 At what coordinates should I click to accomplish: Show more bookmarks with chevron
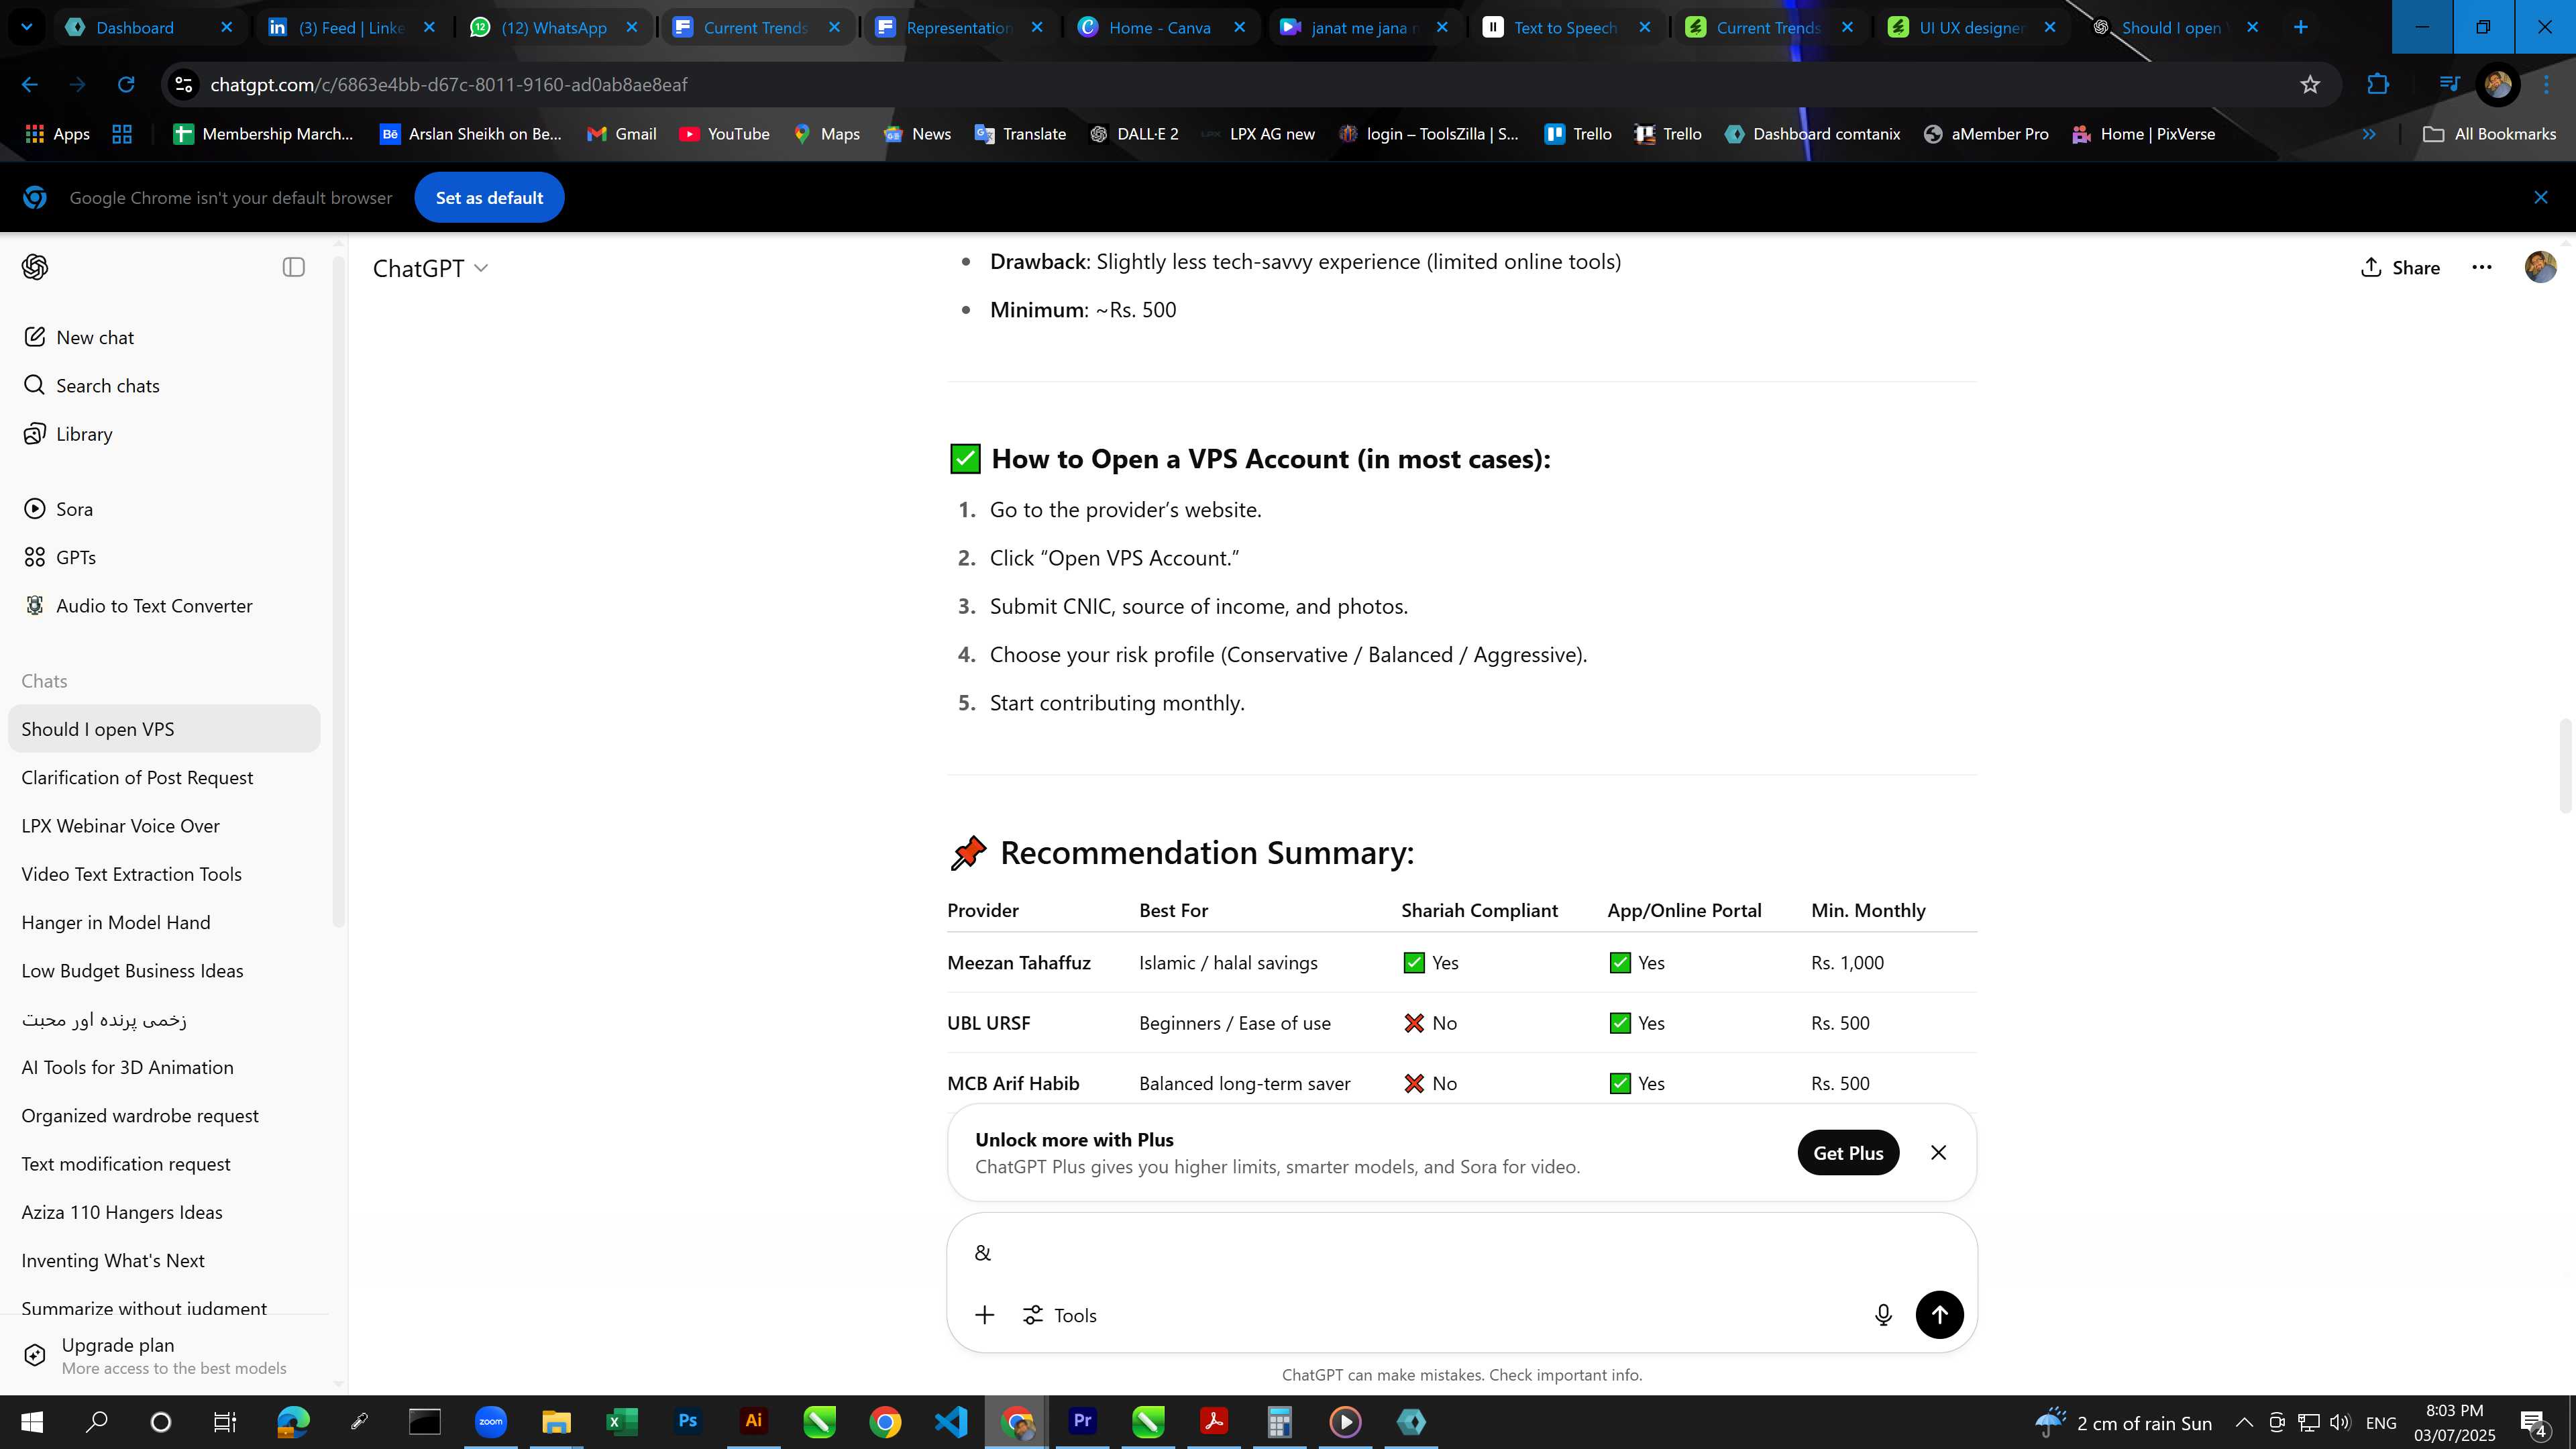[x=2369, y=134]
